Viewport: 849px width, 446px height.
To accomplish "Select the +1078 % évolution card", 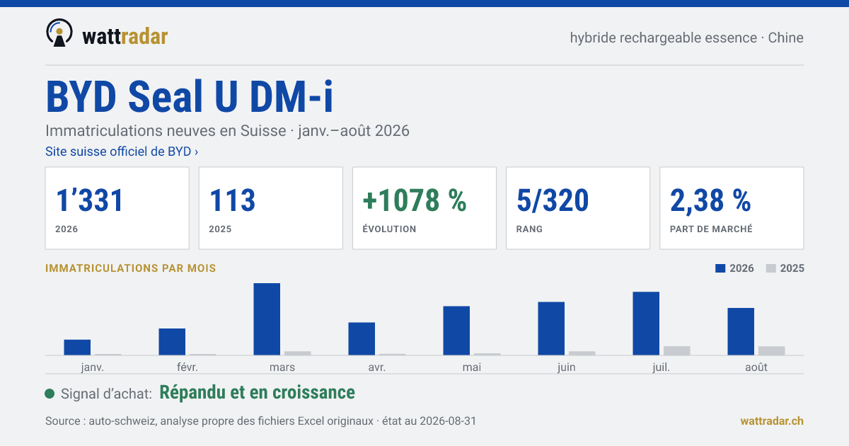I will 424,208.
